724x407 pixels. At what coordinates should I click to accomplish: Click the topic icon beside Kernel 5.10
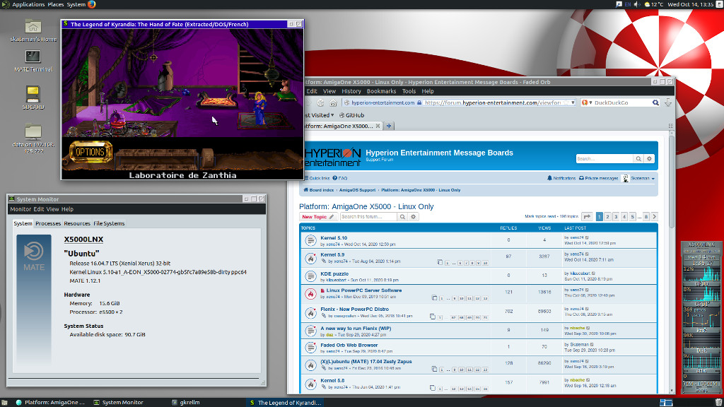[310, 240]
